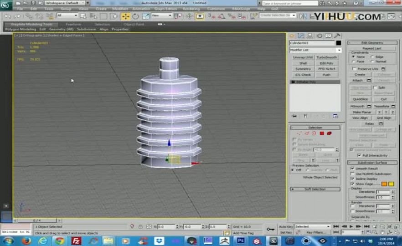Click the Redo arrow in main toolbar
402x246 pixels.
click(17, 16)
